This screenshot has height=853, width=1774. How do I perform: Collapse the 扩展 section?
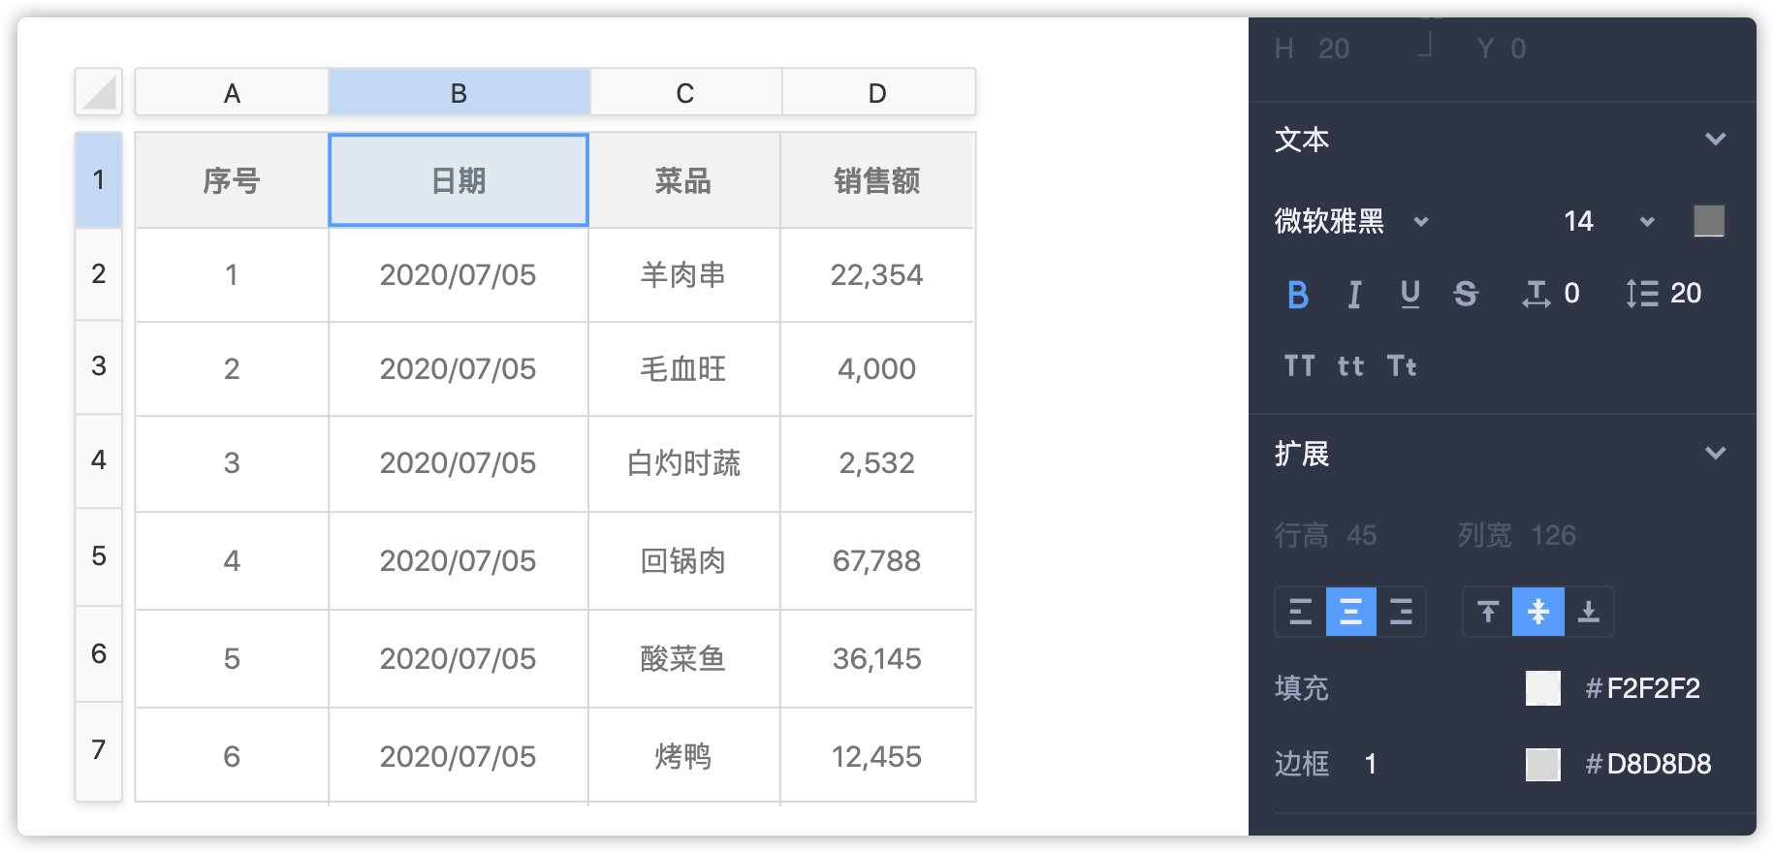[x=1715, y=453]
